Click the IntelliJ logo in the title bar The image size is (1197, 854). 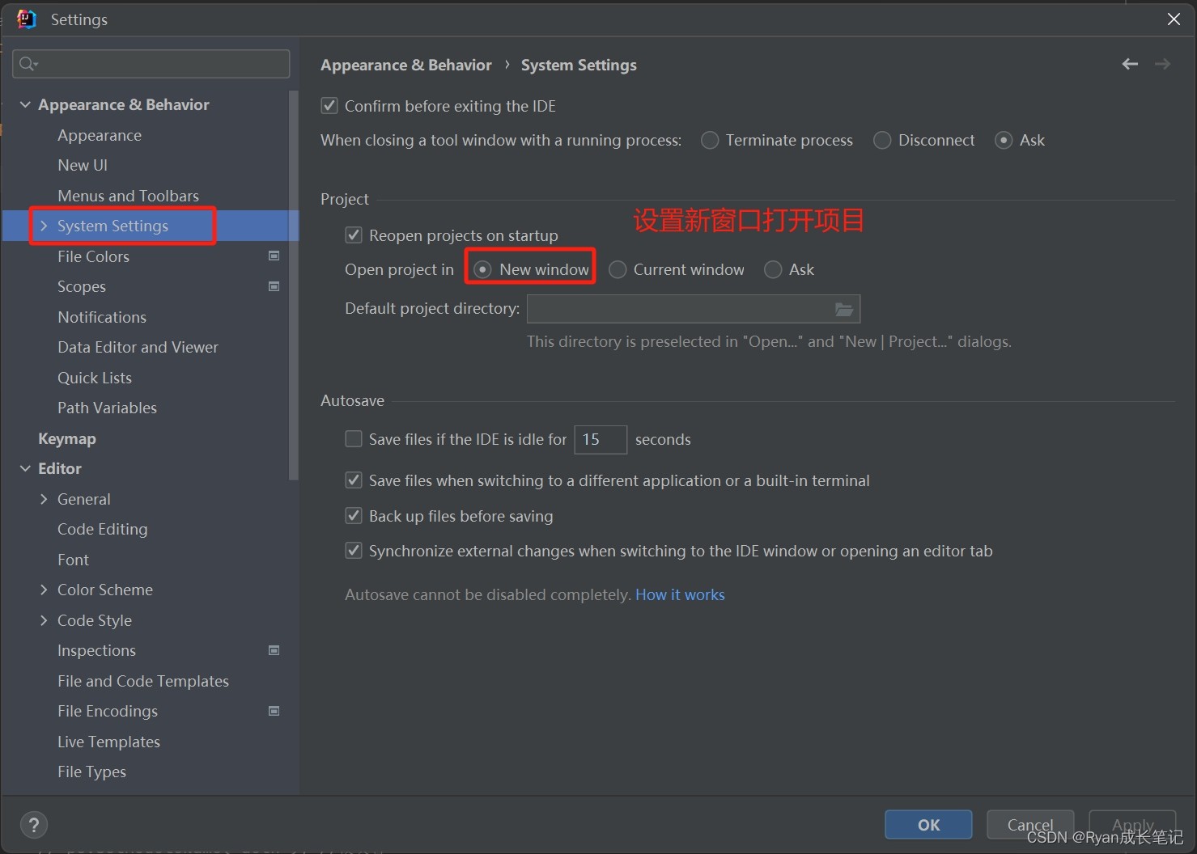point(26,19)
